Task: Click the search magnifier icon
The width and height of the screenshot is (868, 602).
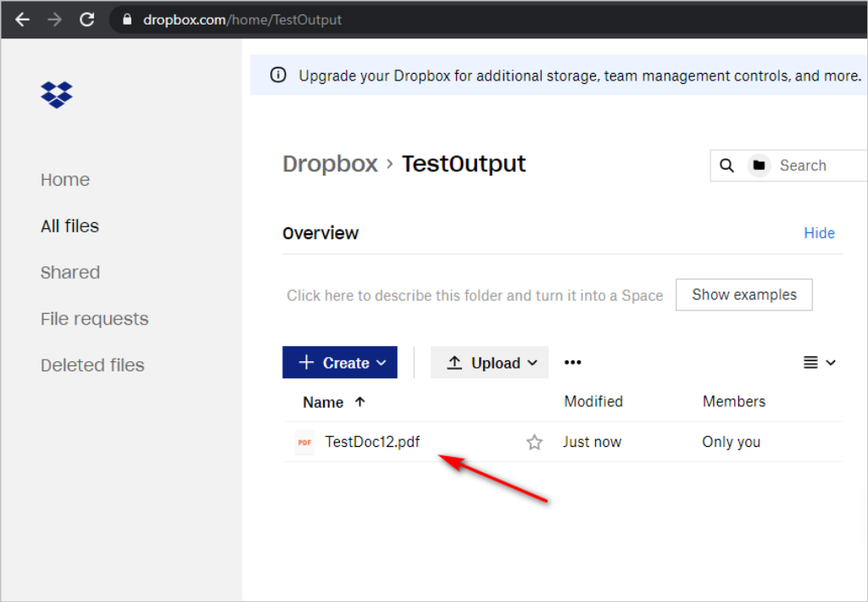Action: [726, 166]
